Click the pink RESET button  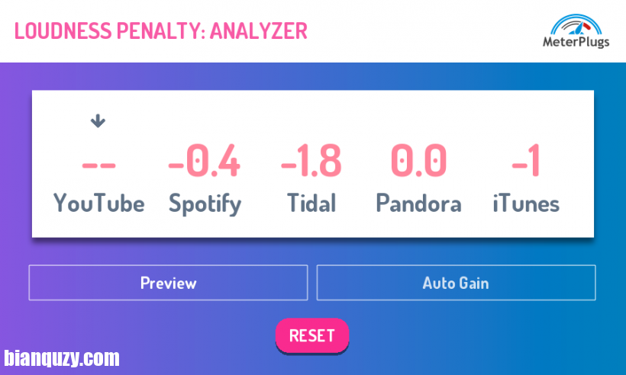coord(312,335)
